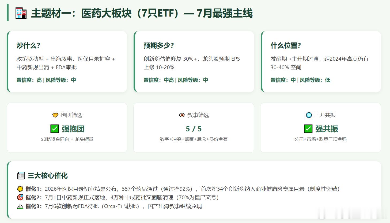Click the hospital emoji icon in title

(x=21, y=13)
